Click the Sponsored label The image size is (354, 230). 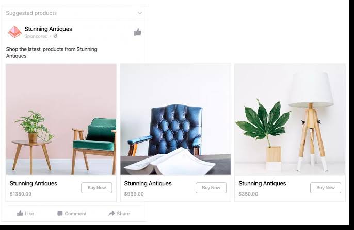[36, 36]
